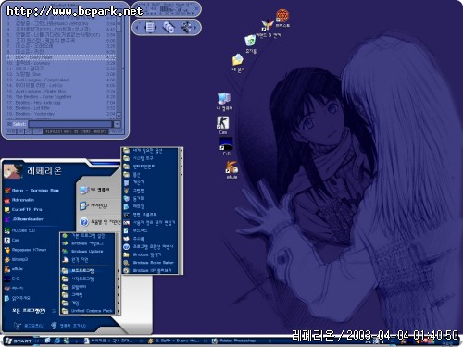Open the winged shortcut desktop icon

point(268,28)
